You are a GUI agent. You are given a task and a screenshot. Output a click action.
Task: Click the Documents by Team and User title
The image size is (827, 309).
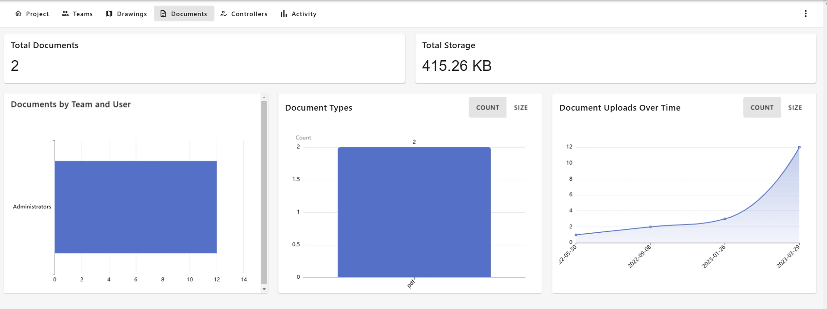click(x=71, y=104)
